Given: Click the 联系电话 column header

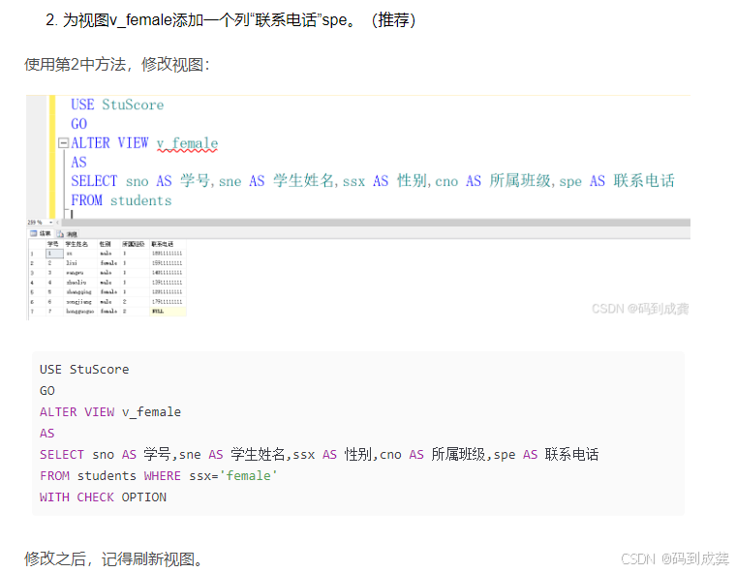Looking at the screenshot, I should point(162,244).
